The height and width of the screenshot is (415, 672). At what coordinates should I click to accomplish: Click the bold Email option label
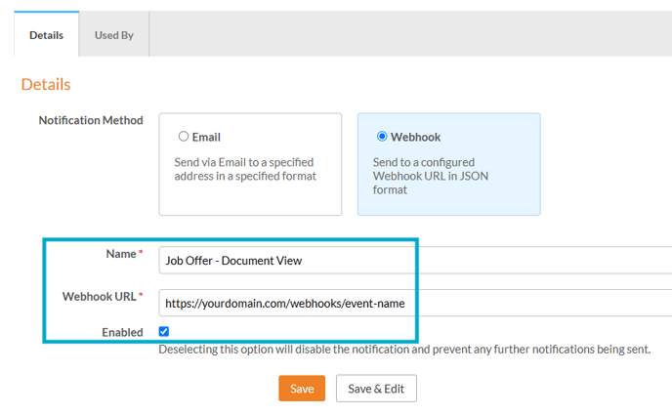tap(206, 137)
